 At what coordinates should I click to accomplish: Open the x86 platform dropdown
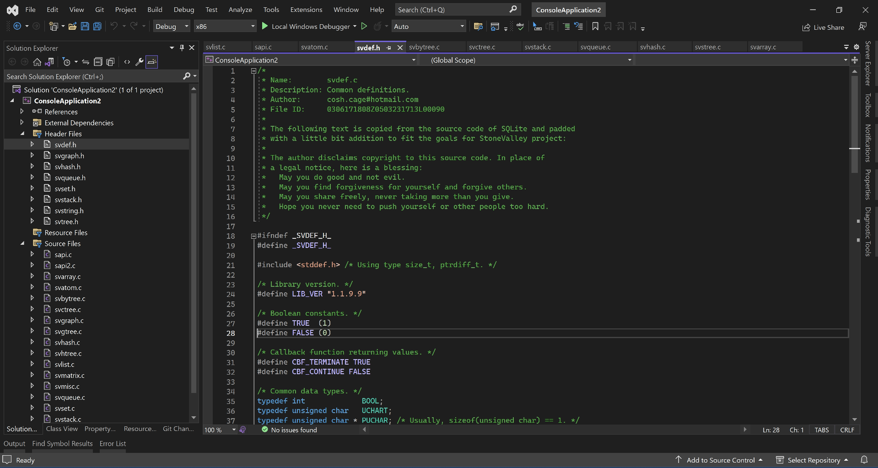click(225, 27)
